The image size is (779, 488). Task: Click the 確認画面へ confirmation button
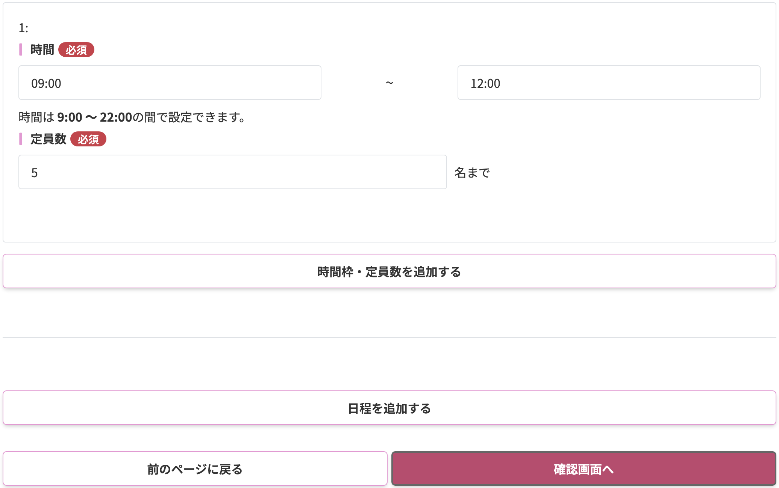(584, 468)
